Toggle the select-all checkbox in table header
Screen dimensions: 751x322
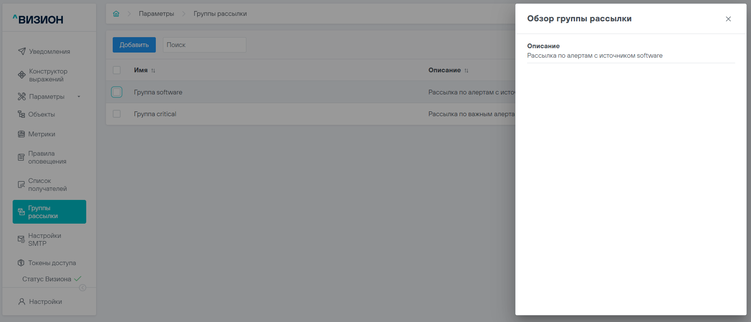[x=117, y=70]
